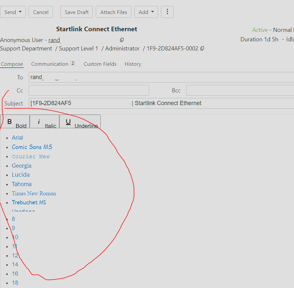Click inside the Cc input field

89,90
